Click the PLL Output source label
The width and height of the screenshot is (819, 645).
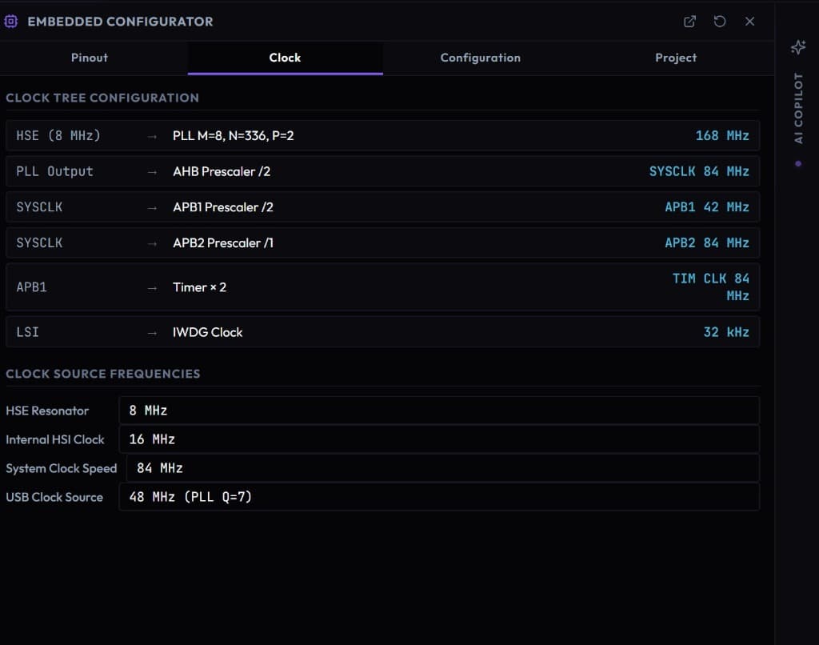pos(55,171)
